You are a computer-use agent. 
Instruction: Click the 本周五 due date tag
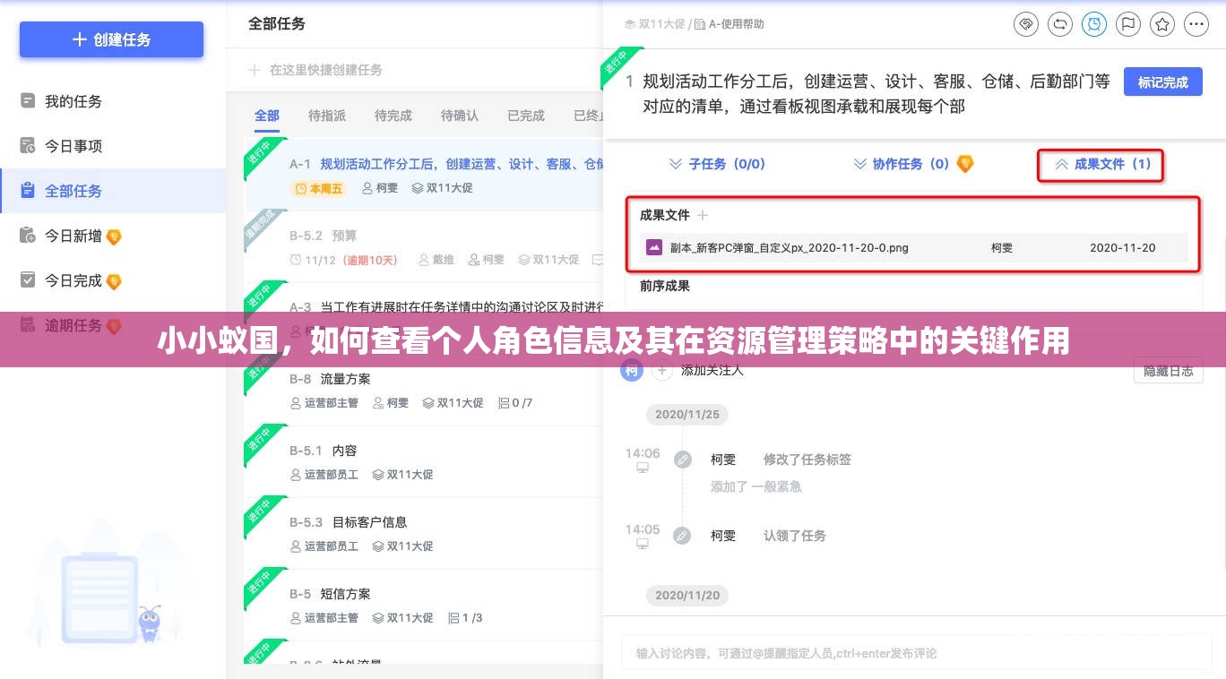click(319, 188)
